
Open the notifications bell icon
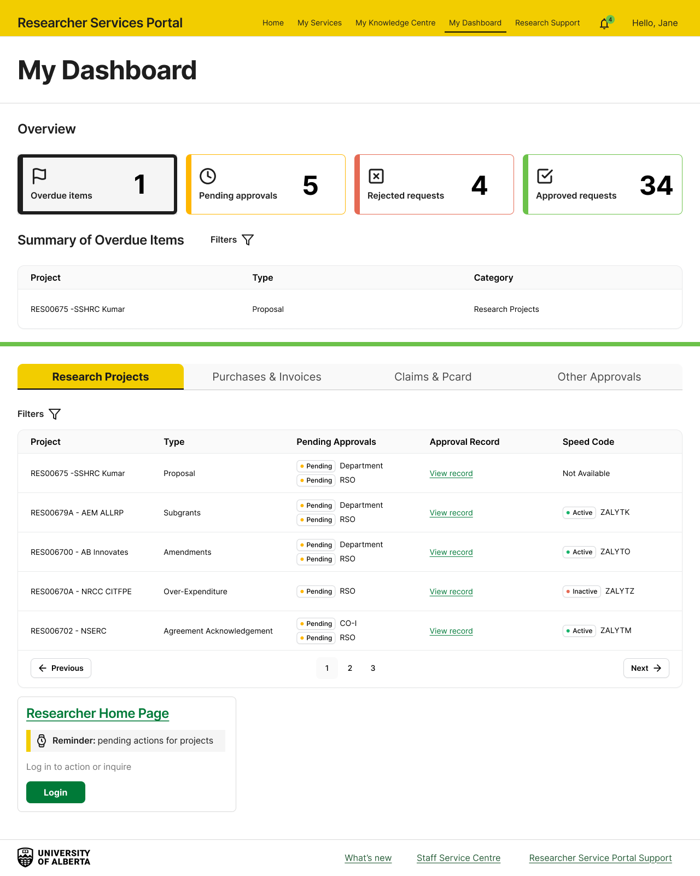tap(604, 24)
